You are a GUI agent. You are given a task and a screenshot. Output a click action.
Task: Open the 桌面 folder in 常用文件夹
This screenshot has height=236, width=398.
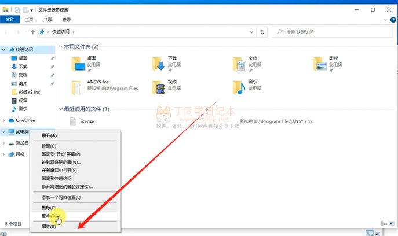86,64
